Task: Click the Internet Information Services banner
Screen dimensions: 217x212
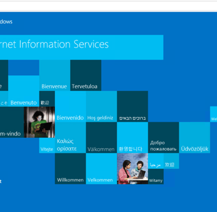Action: 82,47
